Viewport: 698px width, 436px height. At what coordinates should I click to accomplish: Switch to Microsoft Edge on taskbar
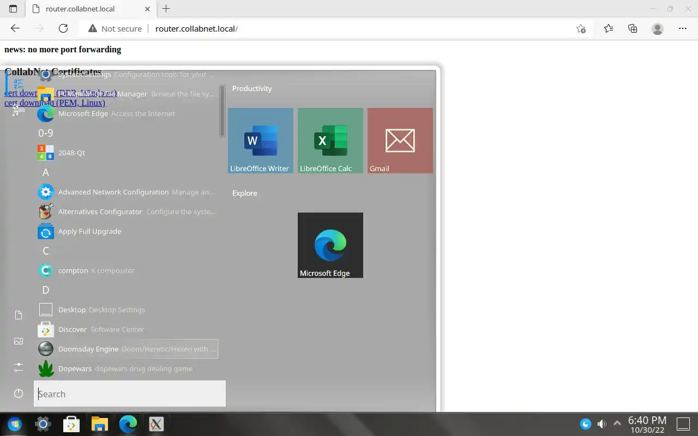[x=128, y=424]
